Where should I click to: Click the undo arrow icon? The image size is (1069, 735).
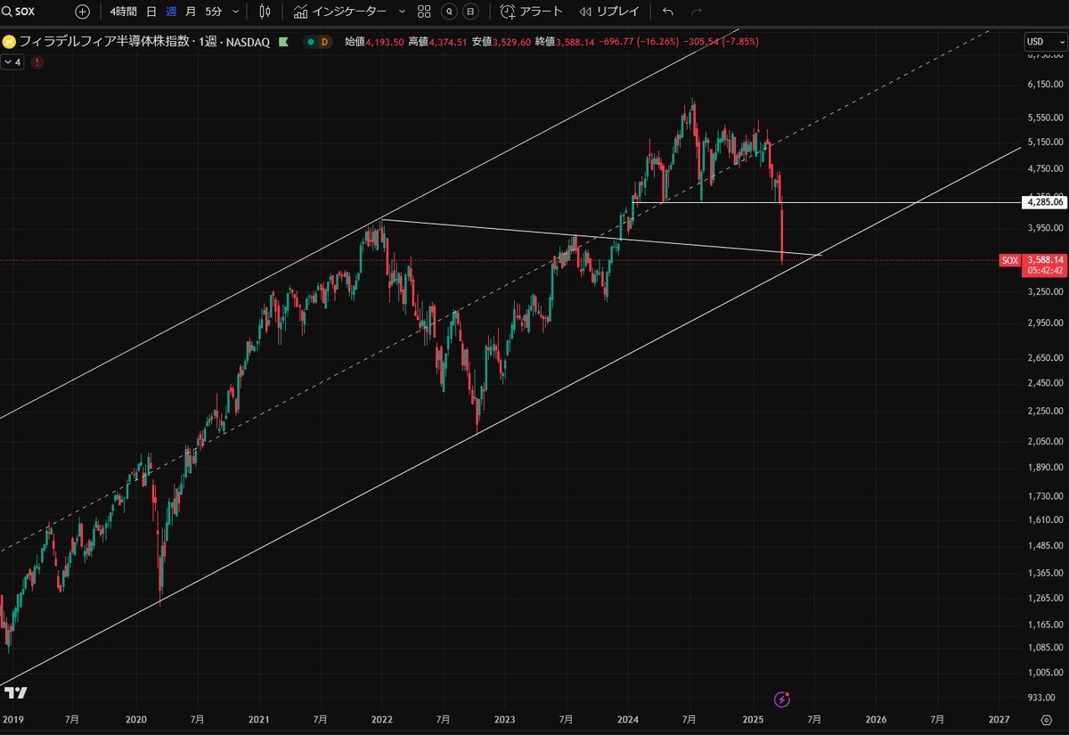coord(668,12)
